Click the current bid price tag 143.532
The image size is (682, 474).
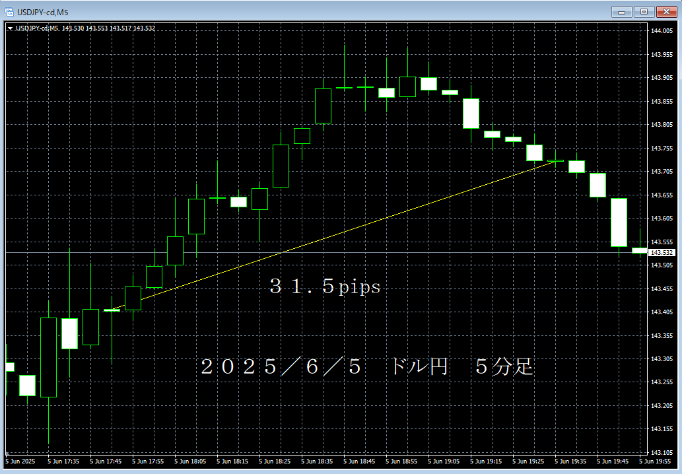[x=664, y=252]
